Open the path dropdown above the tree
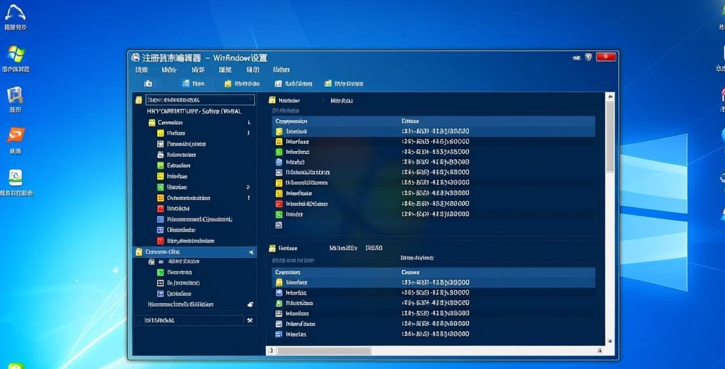725x369 pixels. point(199,100)
